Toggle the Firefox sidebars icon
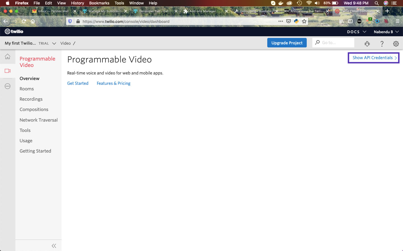This screenshot has height=251, width=403. pyautogui.click(x=350, y=21)
